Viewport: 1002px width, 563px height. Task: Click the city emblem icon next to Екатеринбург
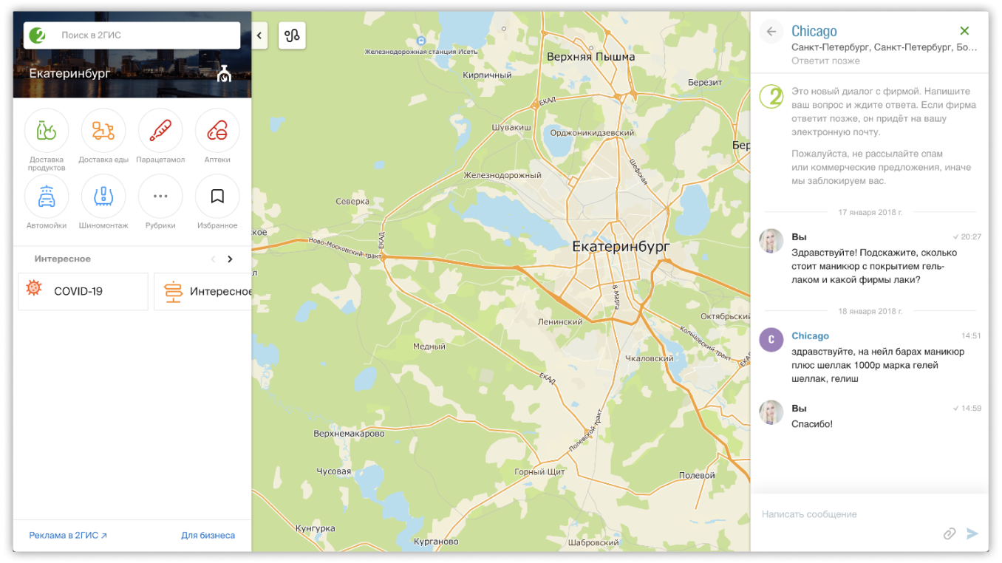[x=224, y=74]
